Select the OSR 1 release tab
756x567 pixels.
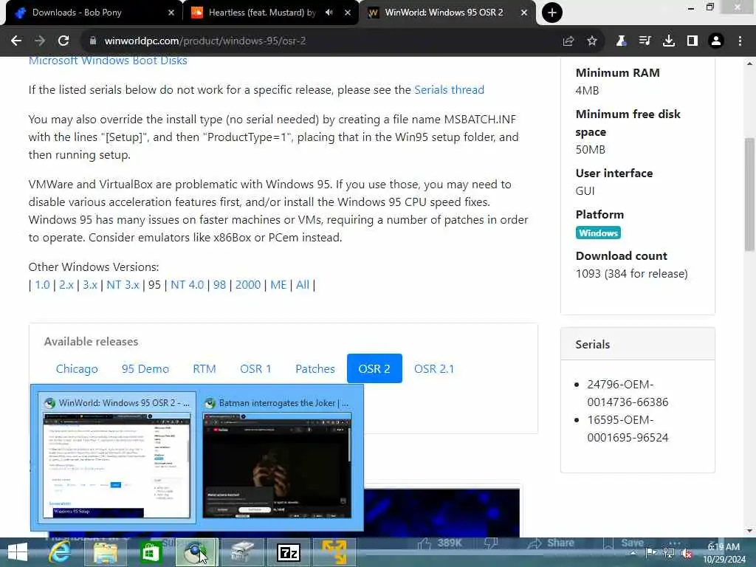click(x=255, y=369)
